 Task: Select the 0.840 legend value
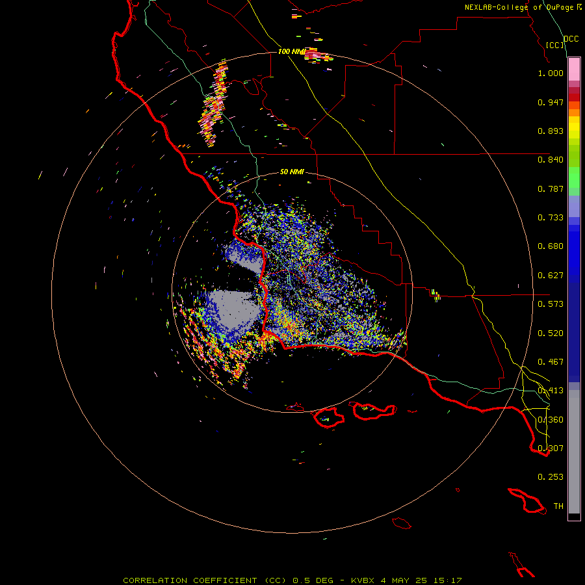[x=551, y=160]
